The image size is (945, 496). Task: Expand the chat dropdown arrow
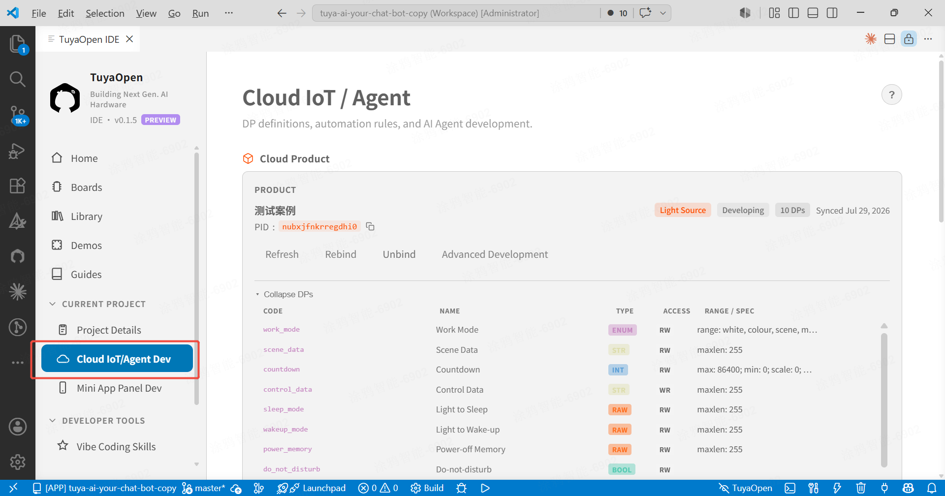(663, 13)
